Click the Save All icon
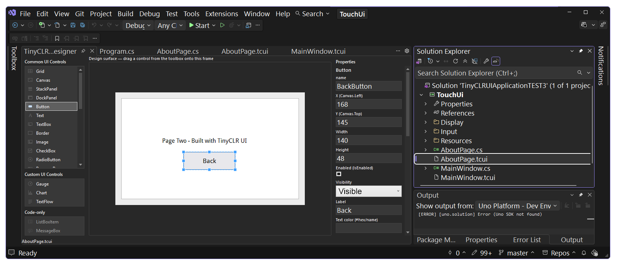 (83, 25)
